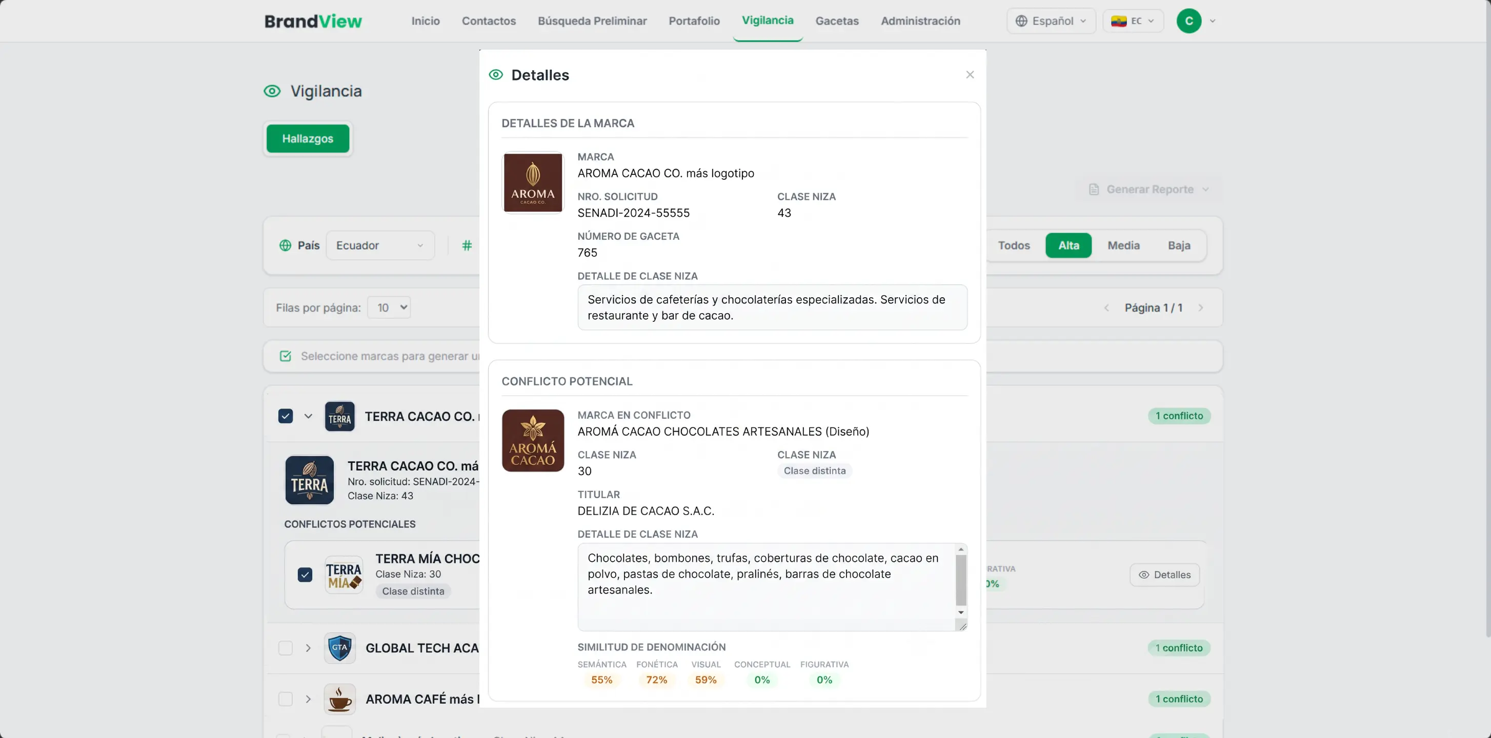Click the AROMA CAFÉ coffee cup logo
The height and width of the screenshot is (738, 1491).
(340, 699)
